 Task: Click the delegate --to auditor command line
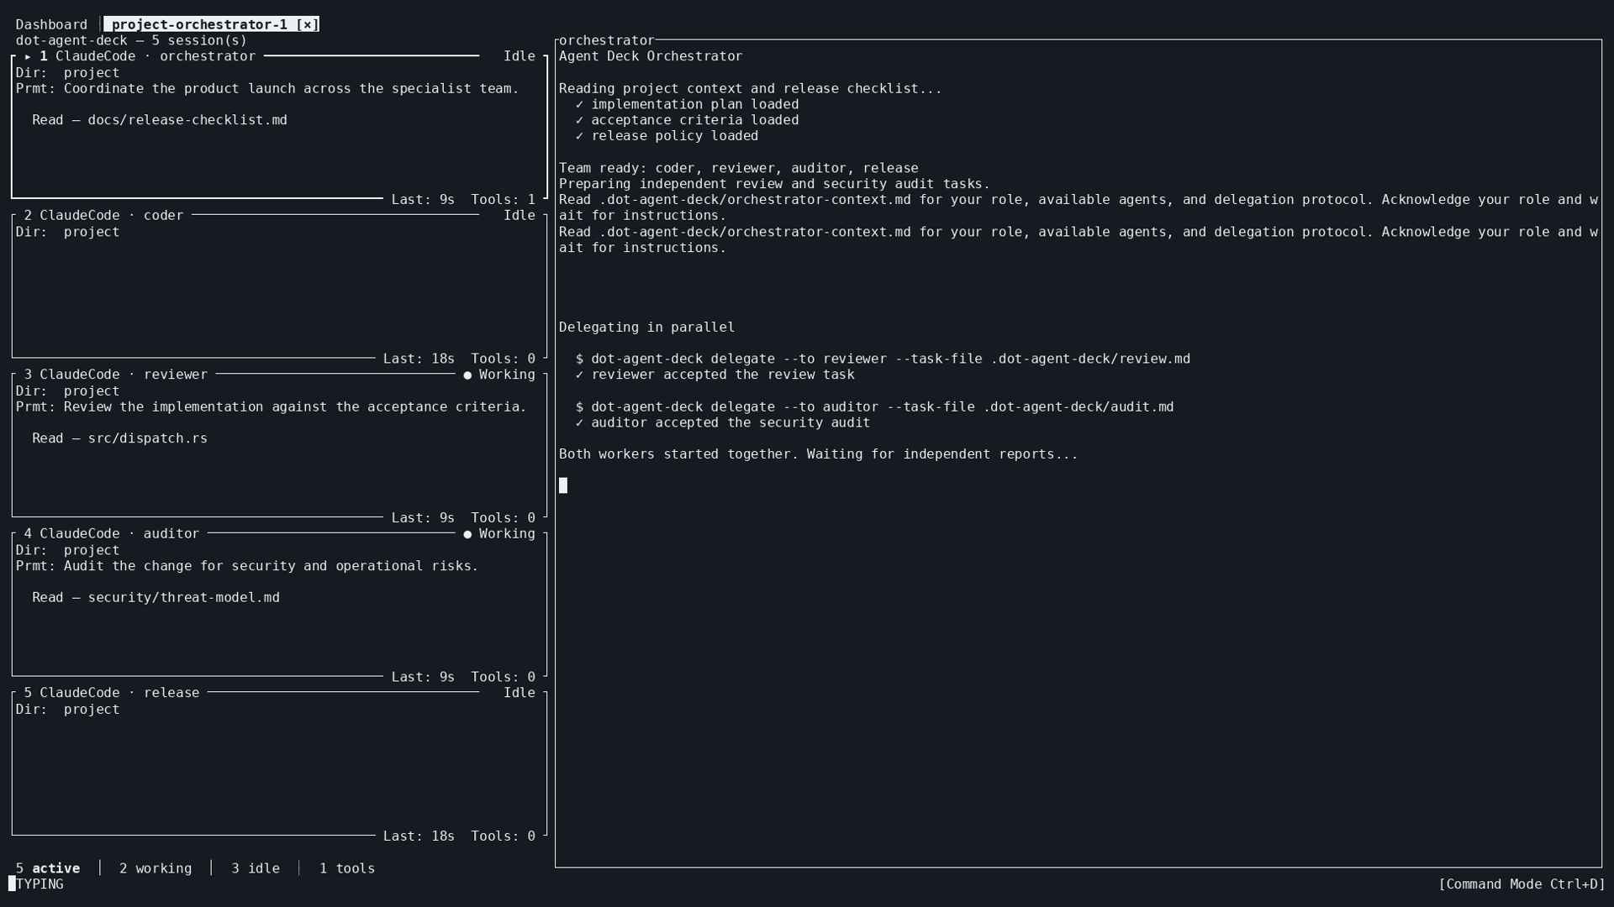(874, 406)
